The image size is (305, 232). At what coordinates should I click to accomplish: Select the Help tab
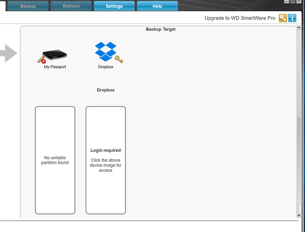point(157,6)
